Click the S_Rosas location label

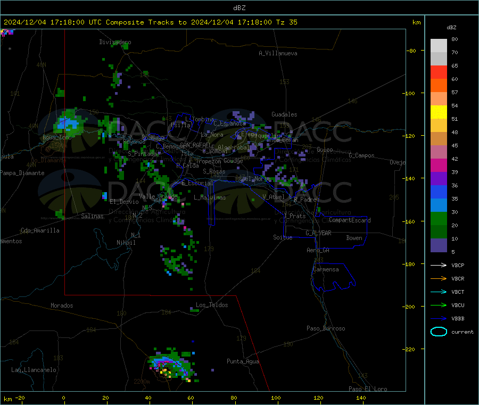(214, 171)
